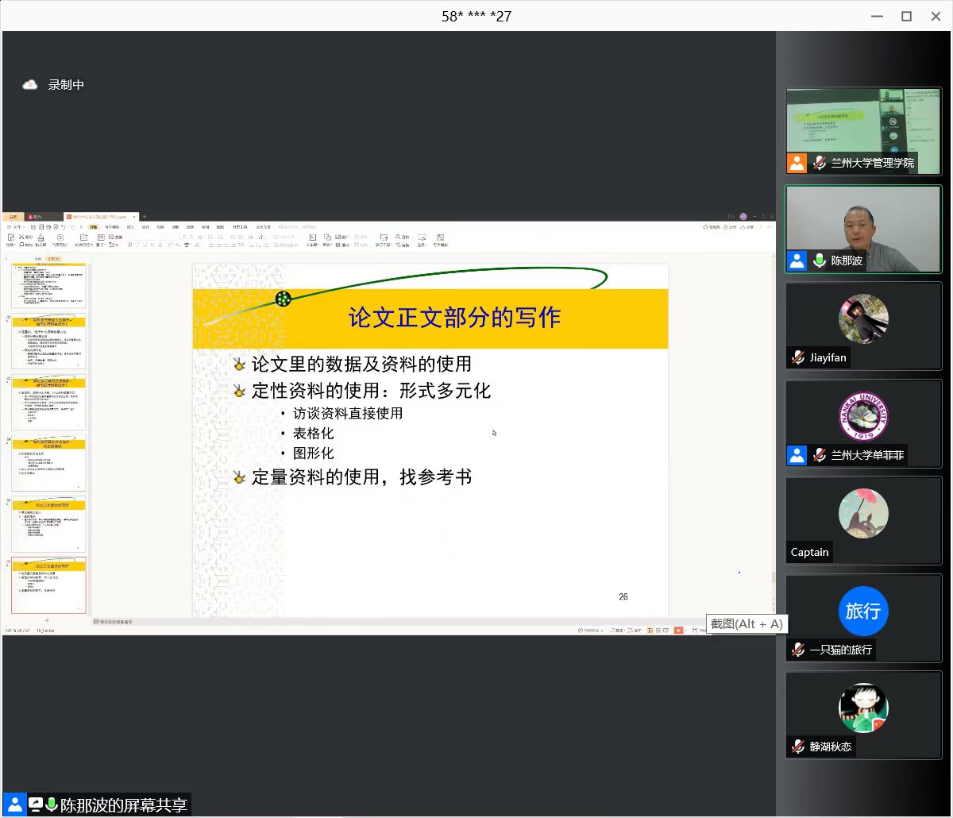Click the 截图(Alt + A) screenshot button
This screenshot has width=953, height=818.
[747, 624]
